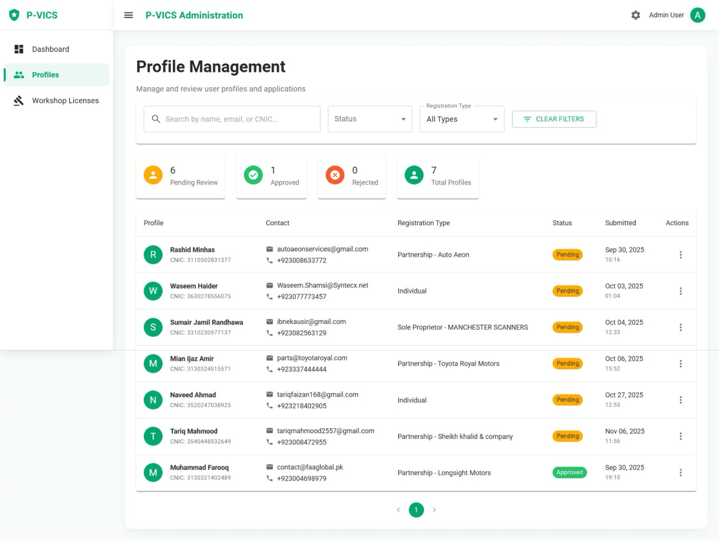
Task: Open actions menu for Sumair Jamil Randhawa
Action: click(681, 328)
